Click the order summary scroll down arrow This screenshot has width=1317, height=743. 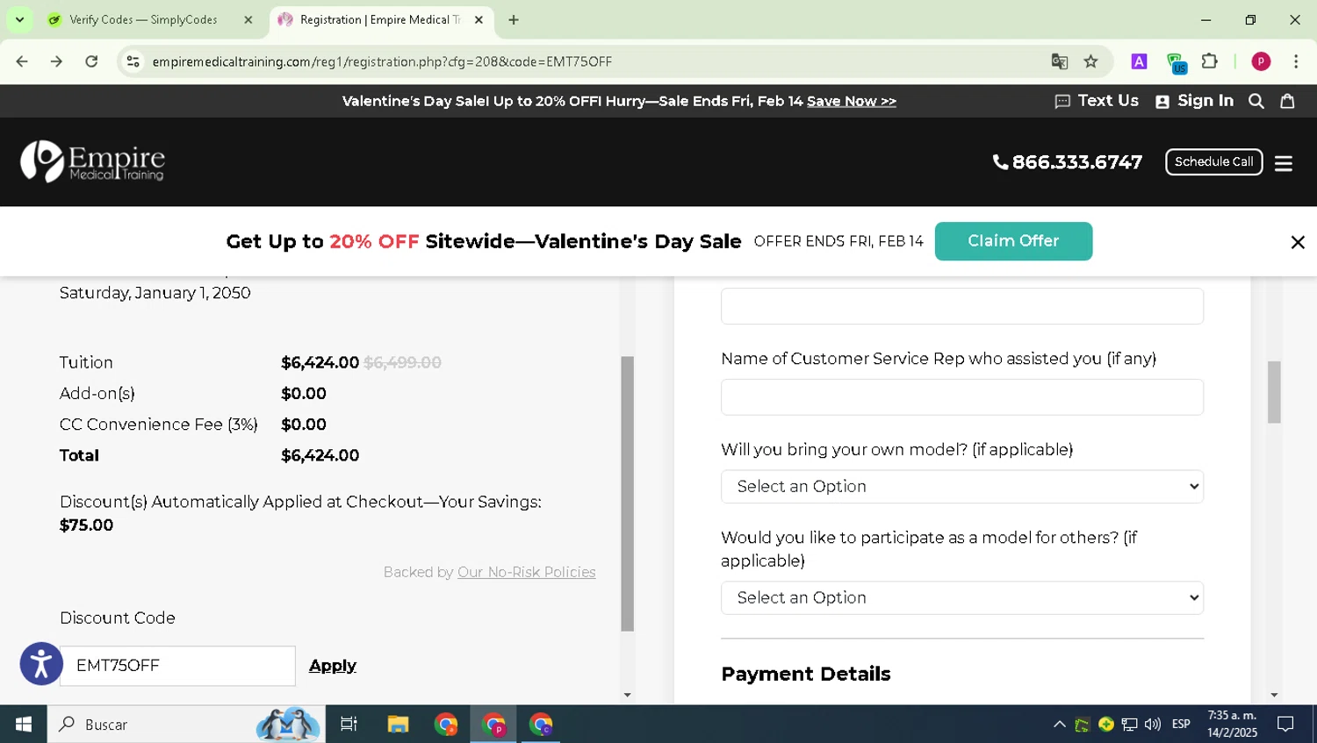coord(627,695)
